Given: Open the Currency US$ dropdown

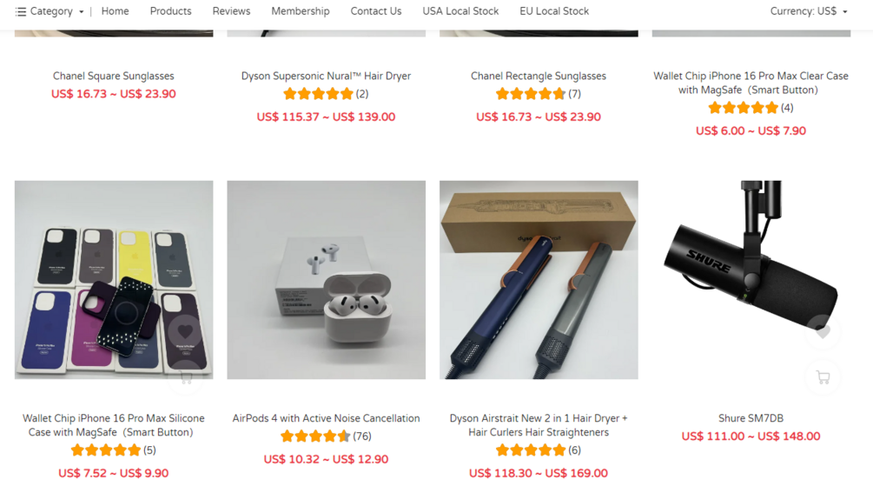Looking at the screenshot, I should 809,11.
